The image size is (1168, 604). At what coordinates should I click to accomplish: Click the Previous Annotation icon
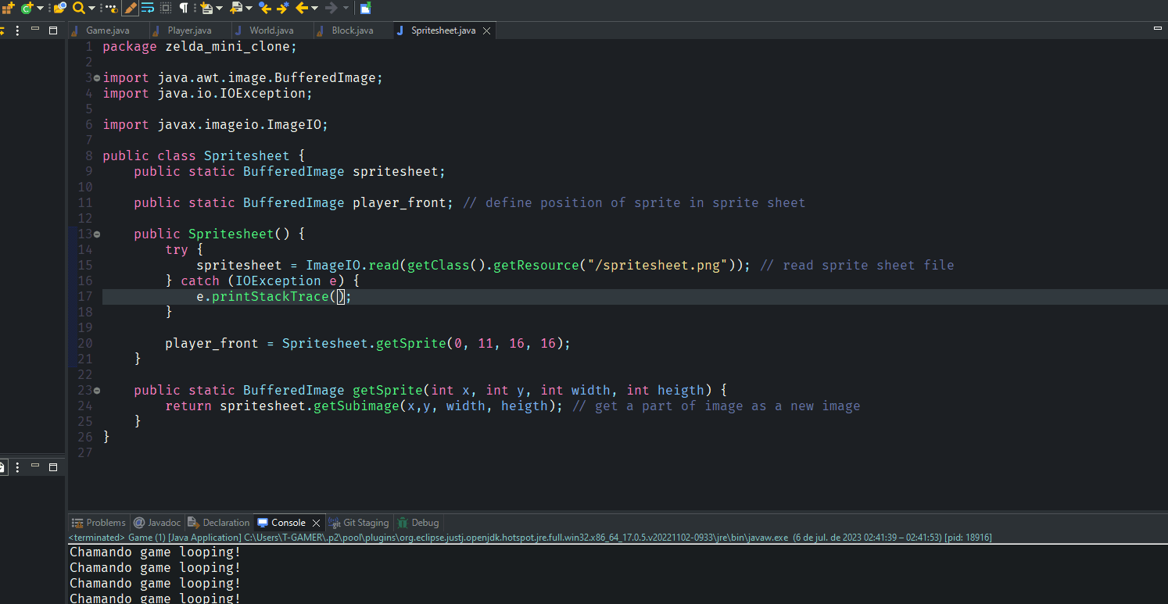tap(236, 8)
